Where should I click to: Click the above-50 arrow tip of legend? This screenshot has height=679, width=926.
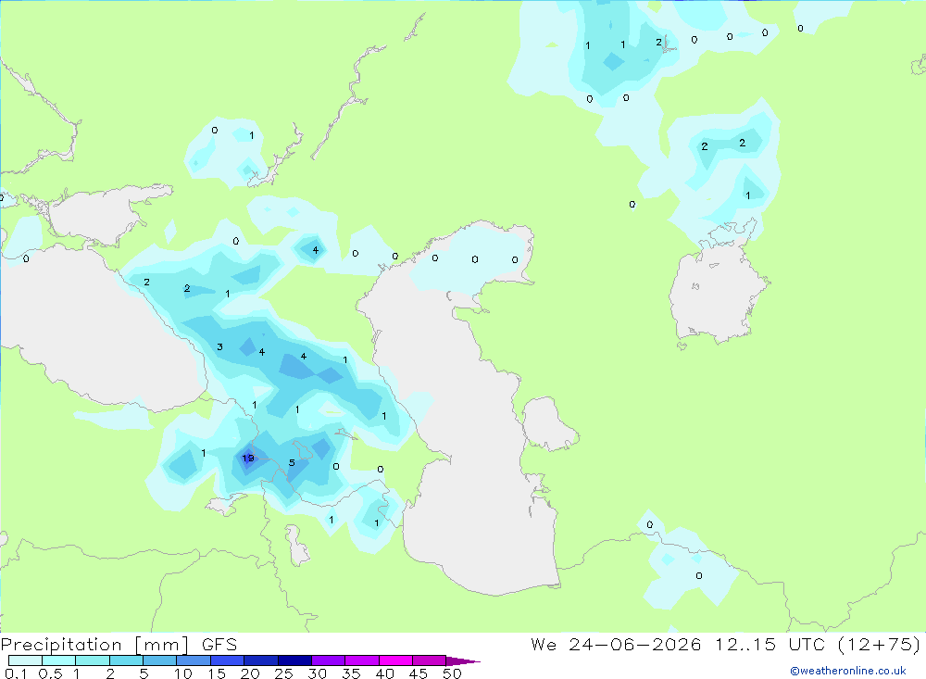(x=463, y=661)
